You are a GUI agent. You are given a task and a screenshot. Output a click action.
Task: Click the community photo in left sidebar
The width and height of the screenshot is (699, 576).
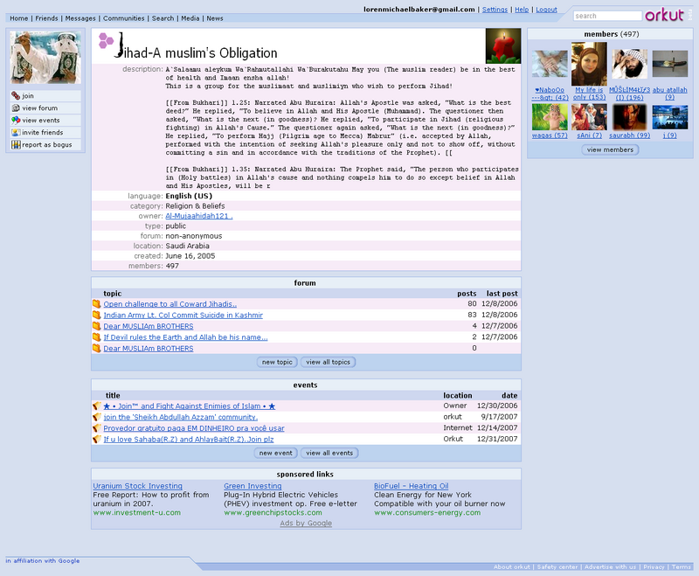click(45, 58)
